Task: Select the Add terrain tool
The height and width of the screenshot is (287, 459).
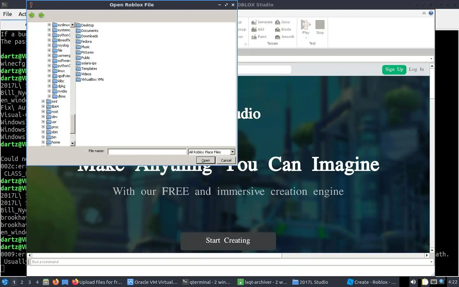Action: click(x=258, y=29)
